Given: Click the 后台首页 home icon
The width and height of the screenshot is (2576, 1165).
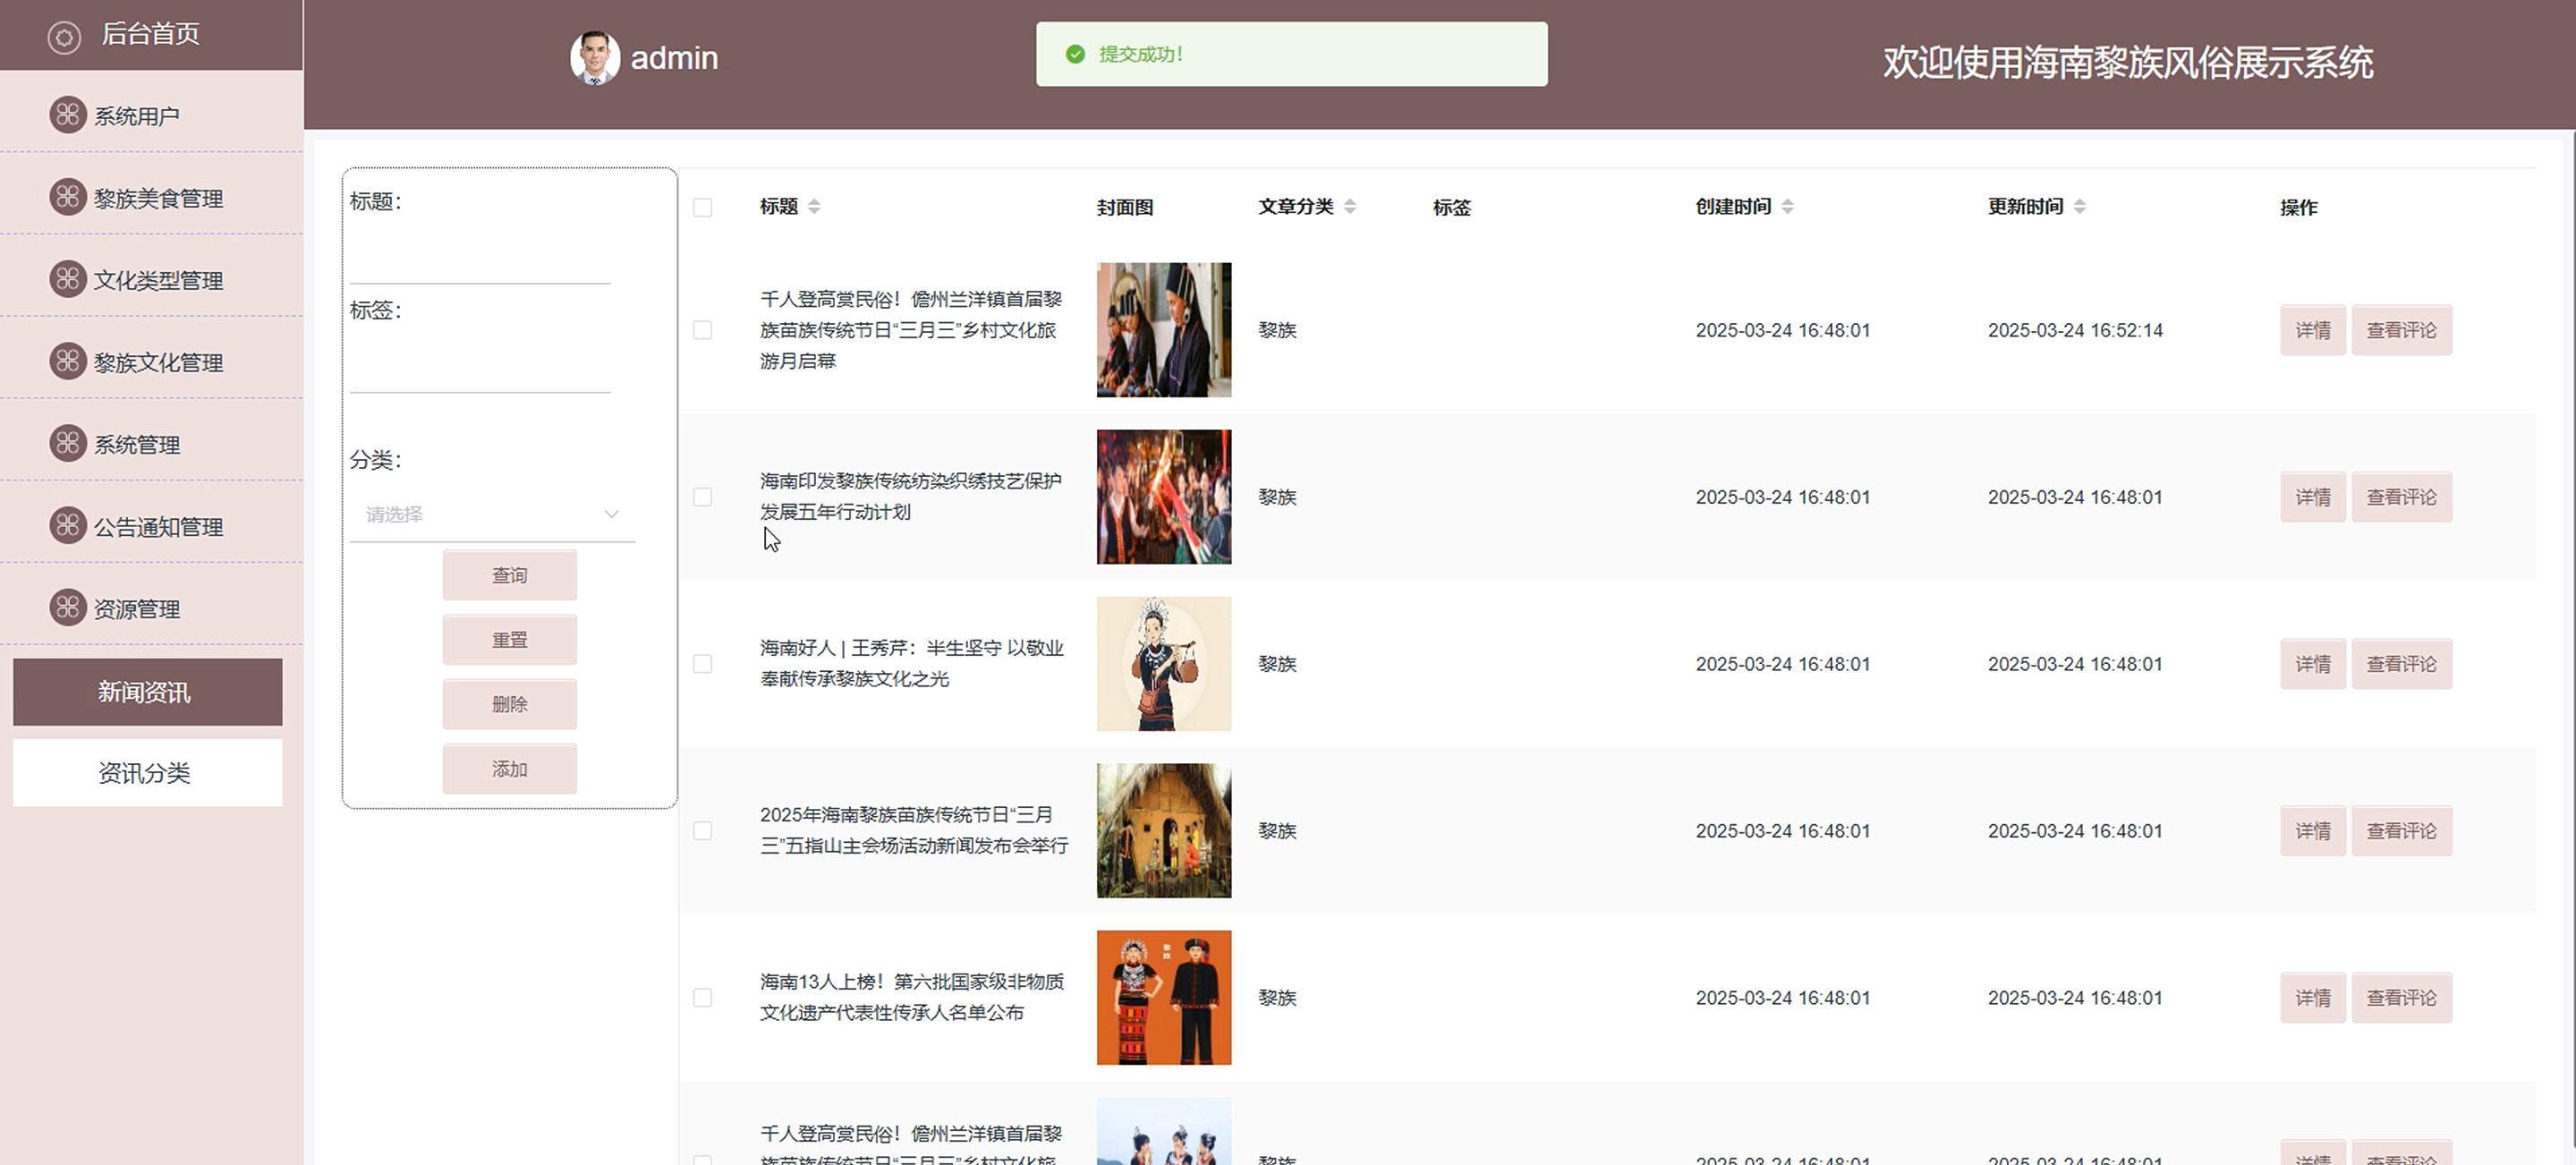Looking at the screenshot, I should 64,38.
